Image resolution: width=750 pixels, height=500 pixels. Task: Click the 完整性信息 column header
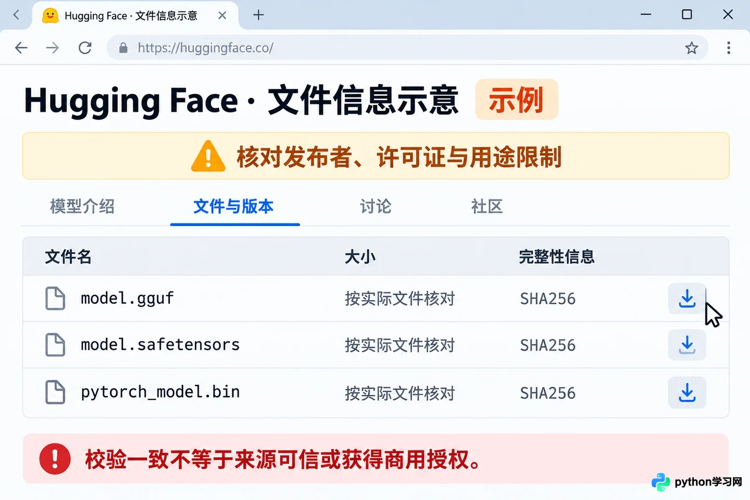pos(557,257)
